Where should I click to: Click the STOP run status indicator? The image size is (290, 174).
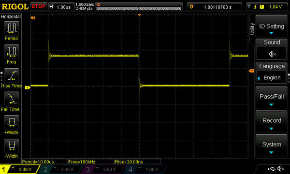click(x=38, y=7)
